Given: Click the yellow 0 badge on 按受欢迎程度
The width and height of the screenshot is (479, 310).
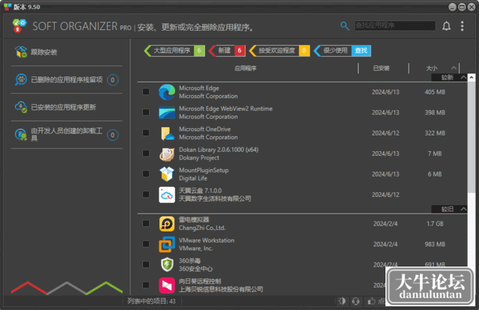Looking at the screenshot, I should pyautogui.click(x=304, y=50).
